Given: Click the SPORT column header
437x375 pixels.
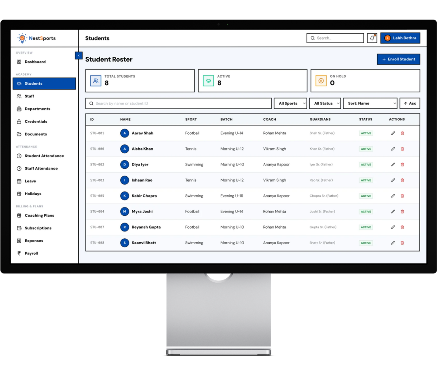Looking at the screenshot, I should 191,120.
